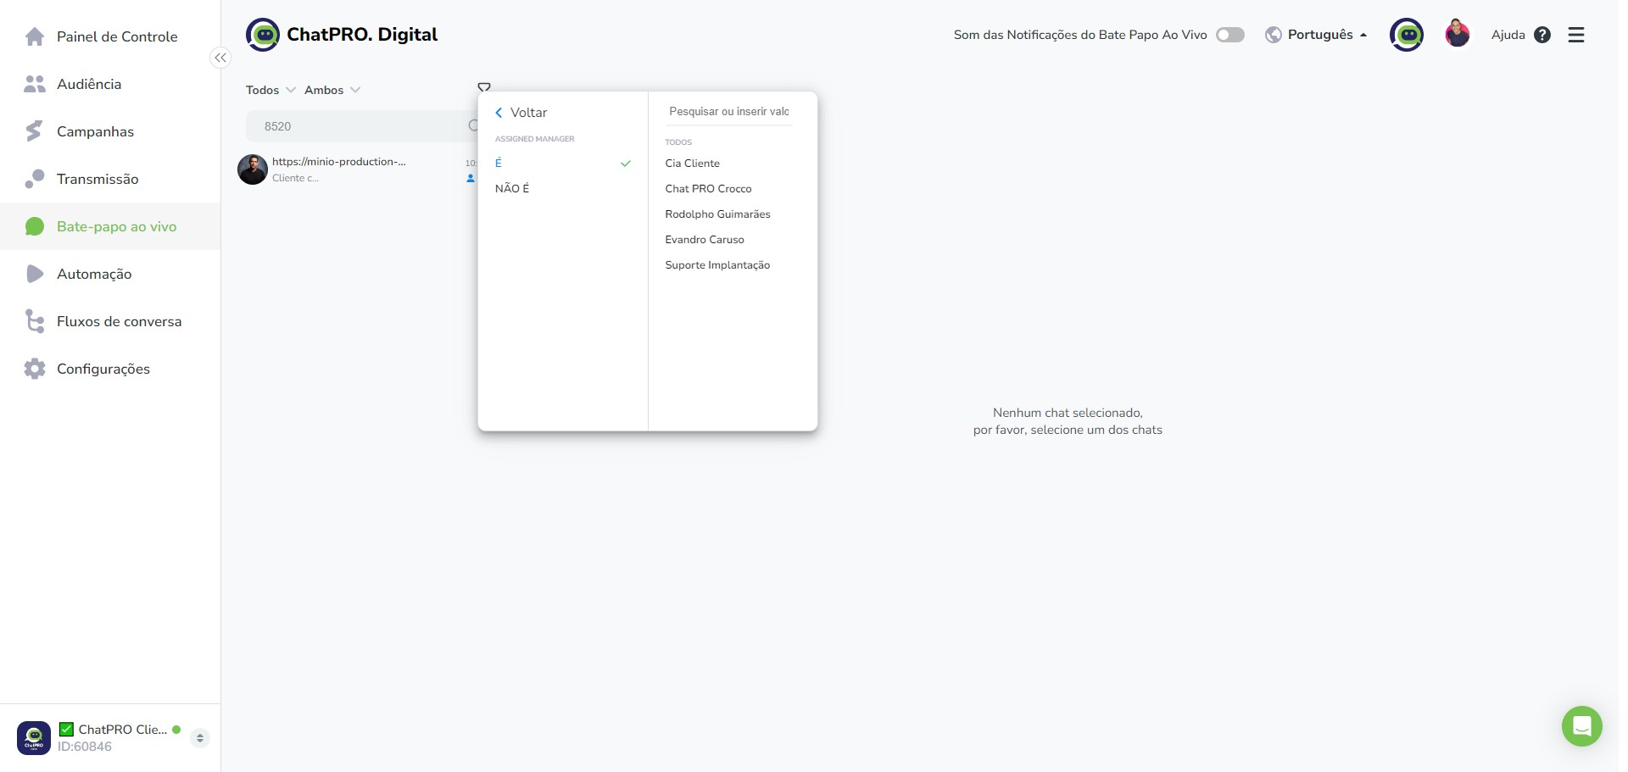The width and height of the screenshot is (1628, 772).
Task: Click the contact avatar of the minio-production chat
Action: pyautogui.click(x=253, y=169)
